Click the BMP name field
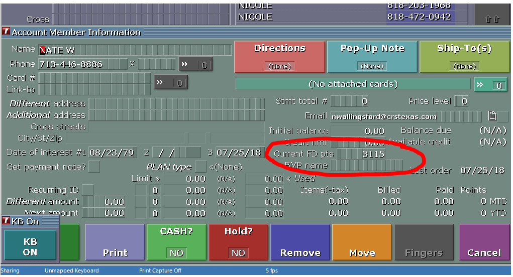Screen dimensions: 513x277 (x=366, y=166)
